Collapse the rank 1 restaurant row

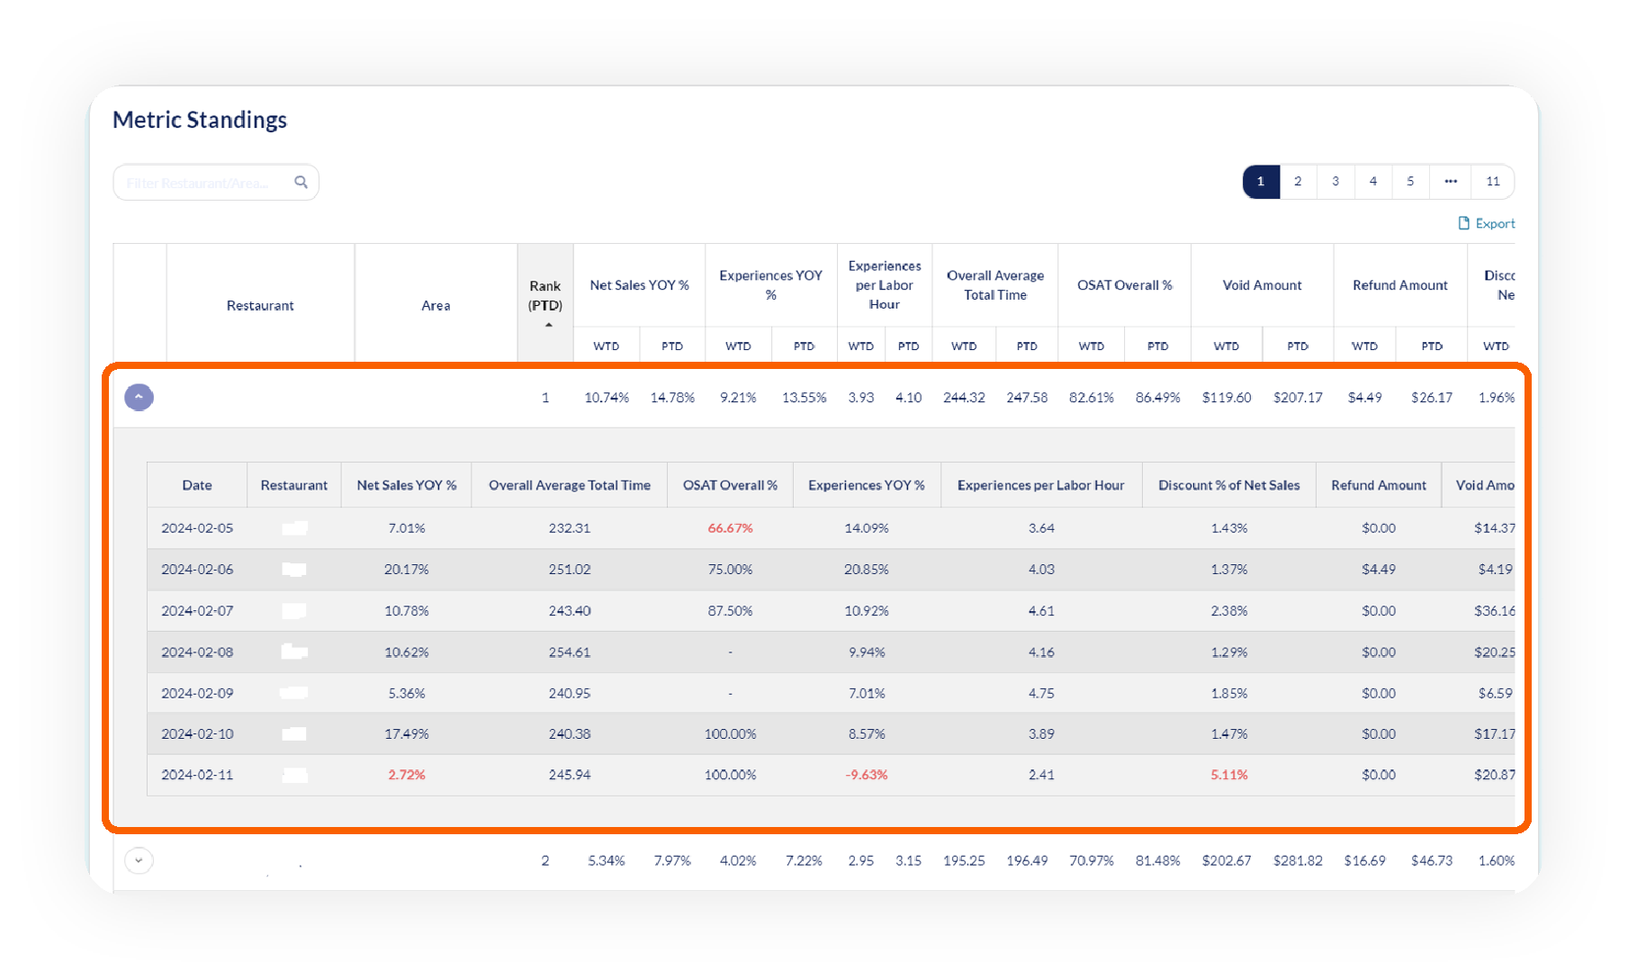click(139, 397)
